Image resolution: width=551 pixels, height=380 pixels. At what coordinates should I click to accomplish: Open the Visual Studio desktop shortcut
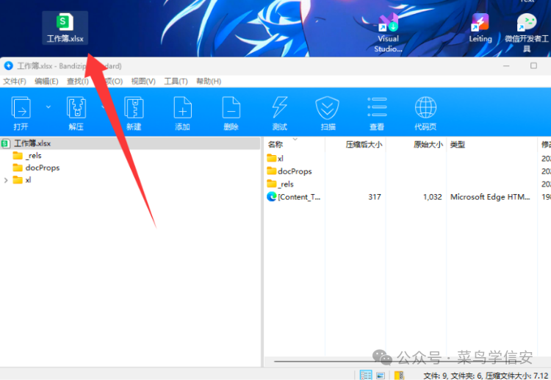[x=388, y=32]
